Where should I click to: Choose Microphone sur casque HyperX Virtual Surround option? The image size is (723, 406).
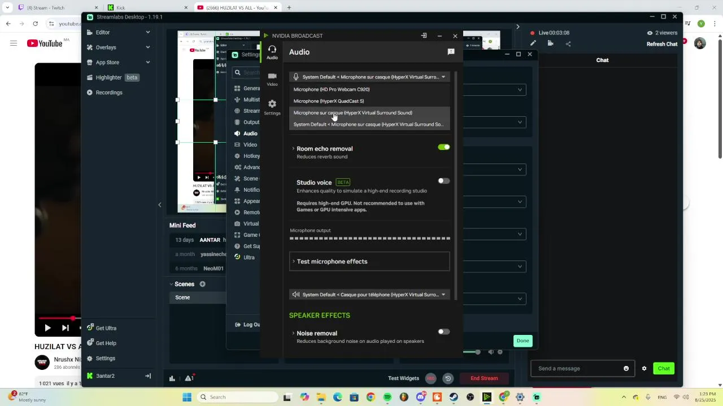click(369, 113)
